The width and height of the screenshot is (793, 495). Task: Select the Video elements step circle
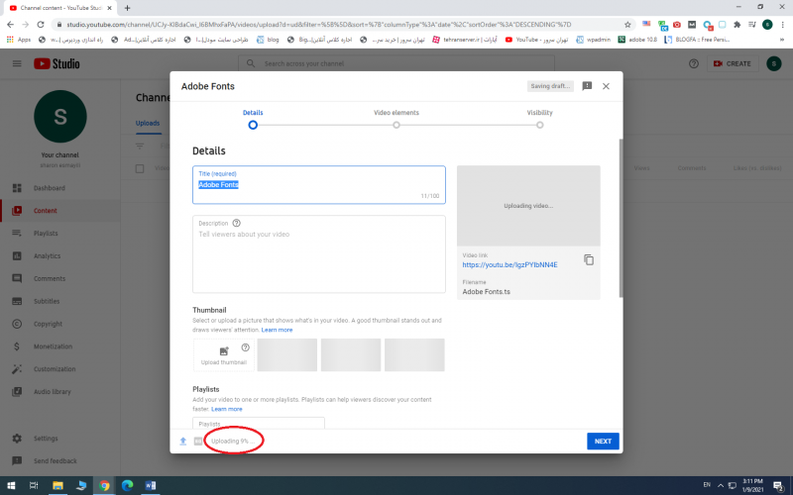click(396, 125)
